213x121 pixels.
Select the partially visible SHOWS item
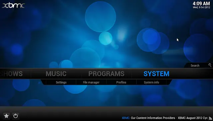(11, 74)
